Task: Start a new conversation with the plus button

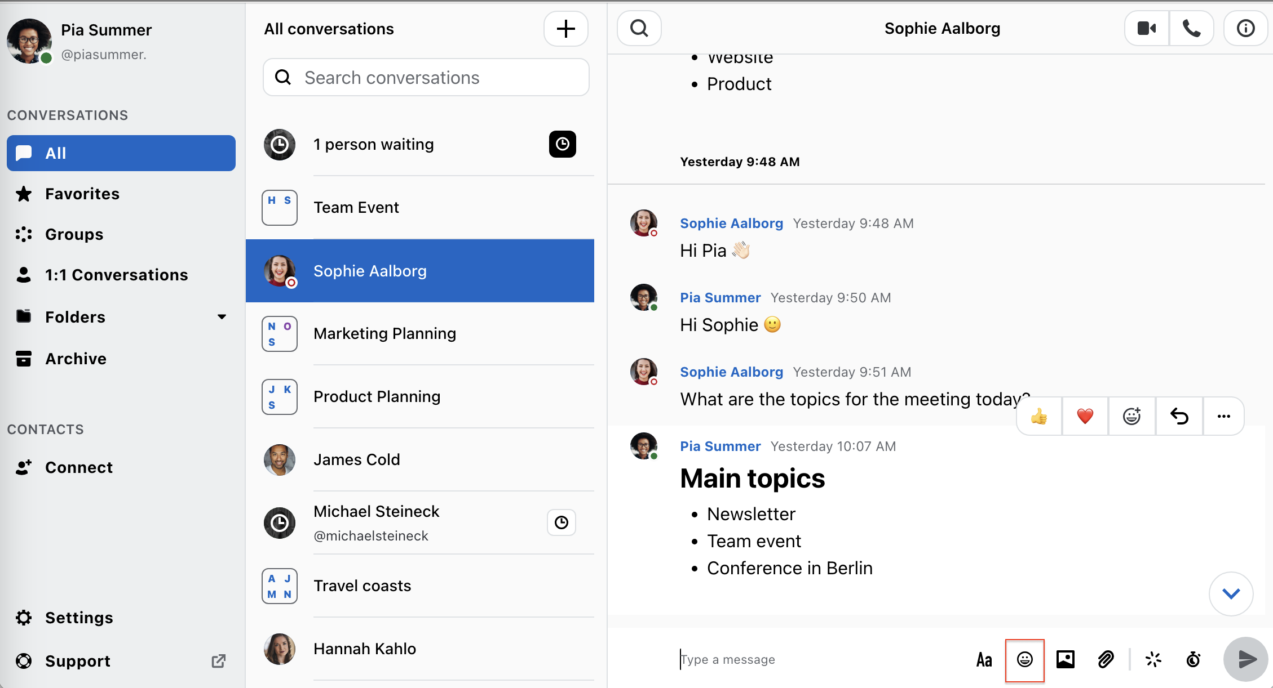Action: pyautogui.click(x=565, y=29)
